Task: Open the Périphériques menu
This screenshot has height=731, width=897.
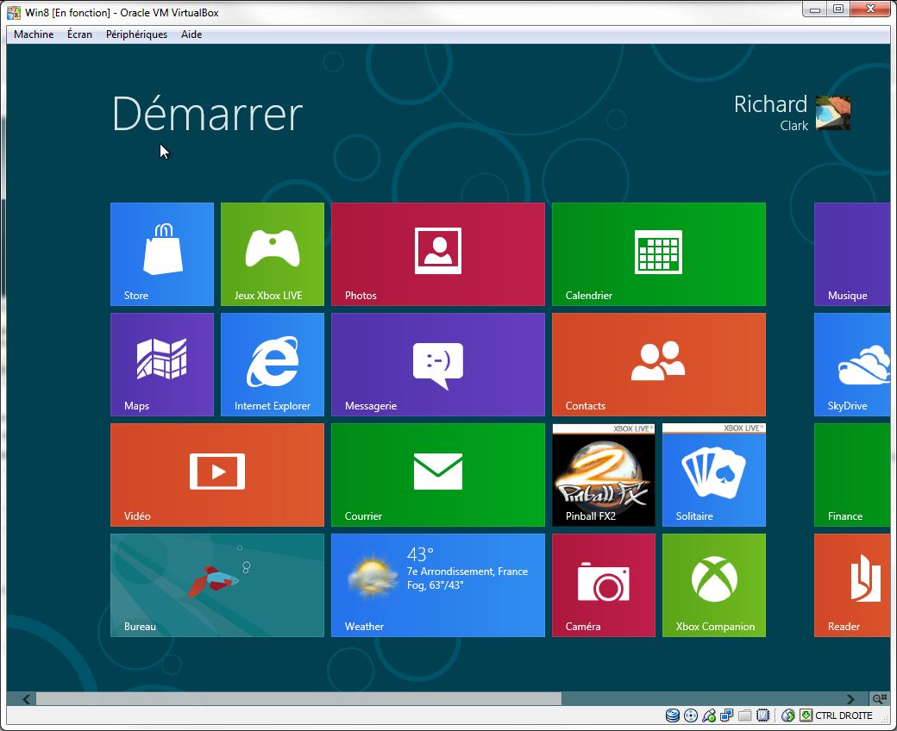Action: 137,34
